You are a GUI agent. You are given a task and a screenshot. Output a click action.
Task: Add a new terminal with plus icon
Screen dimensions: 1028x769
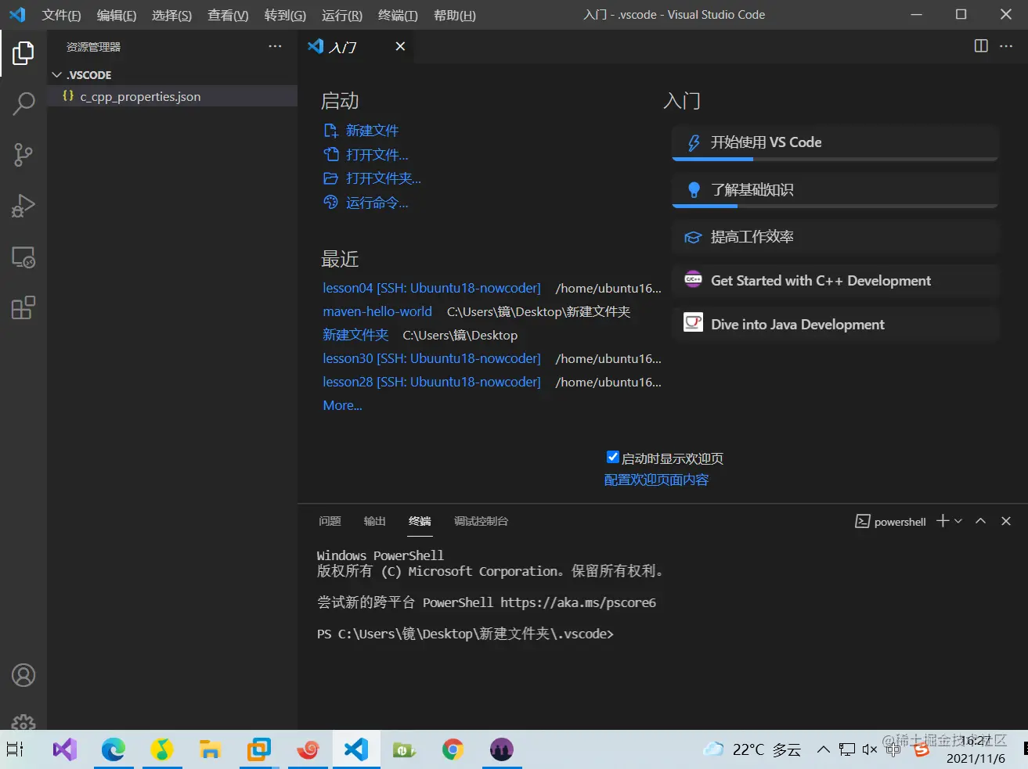click(943, 521)
